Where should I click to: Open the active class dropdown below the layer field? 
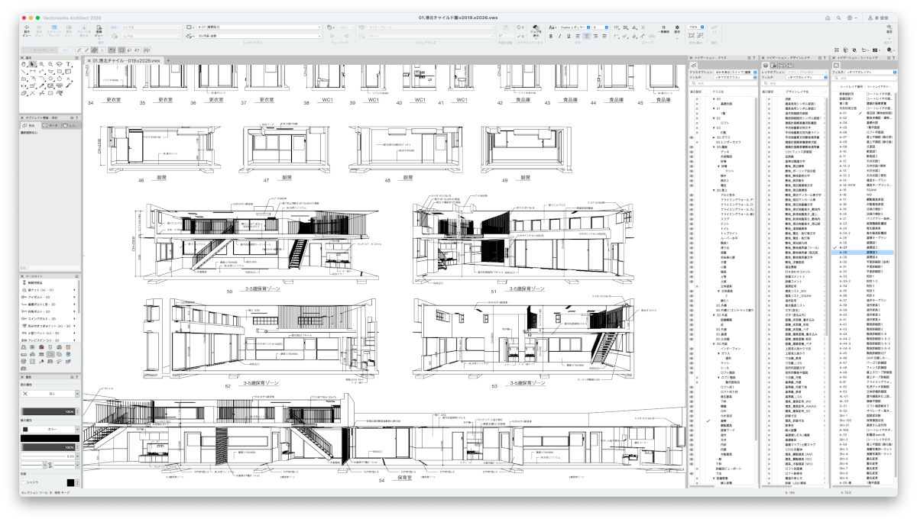click(x=259, y=36)
